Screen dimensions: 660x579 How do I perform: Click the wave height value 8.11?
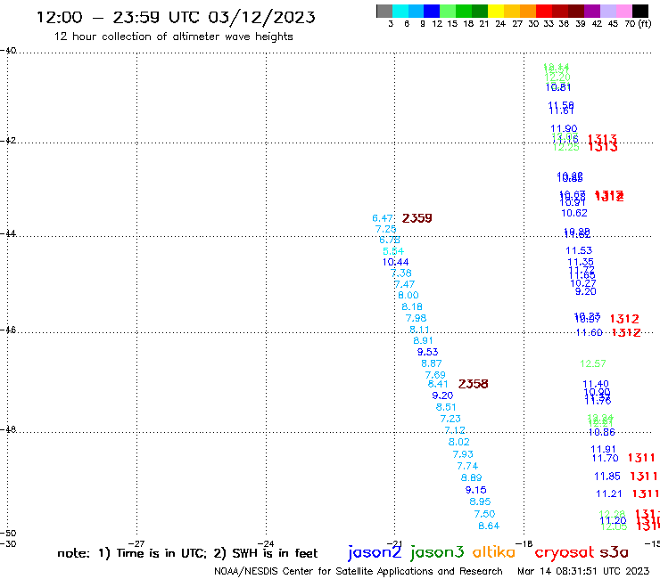pyautogui.click(x=420, y=330)
